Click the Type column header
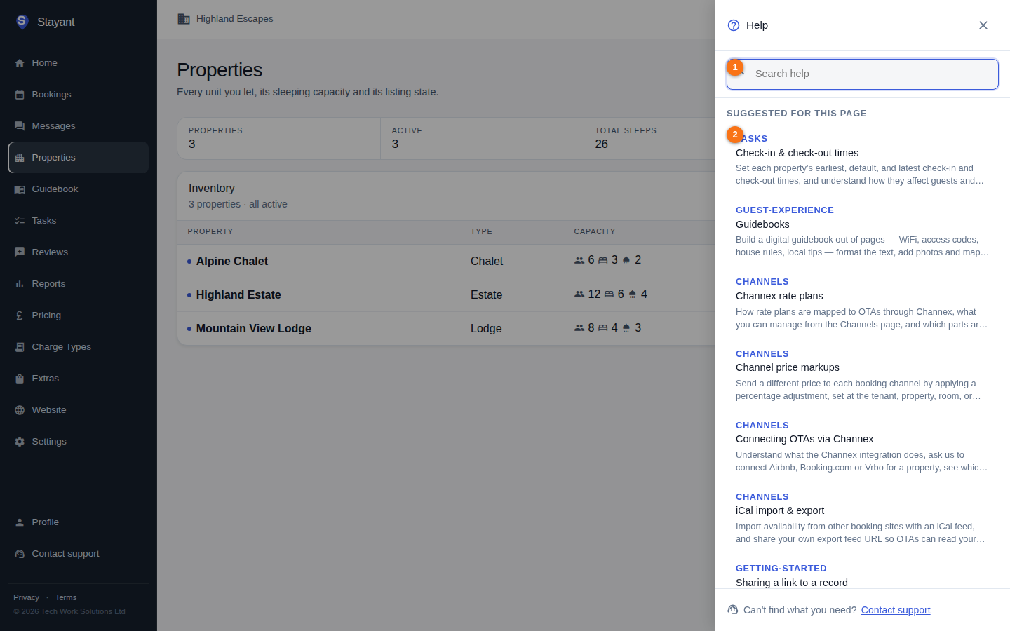Image resolution: width=1010 pixels, height=631 pixels. 481,231
